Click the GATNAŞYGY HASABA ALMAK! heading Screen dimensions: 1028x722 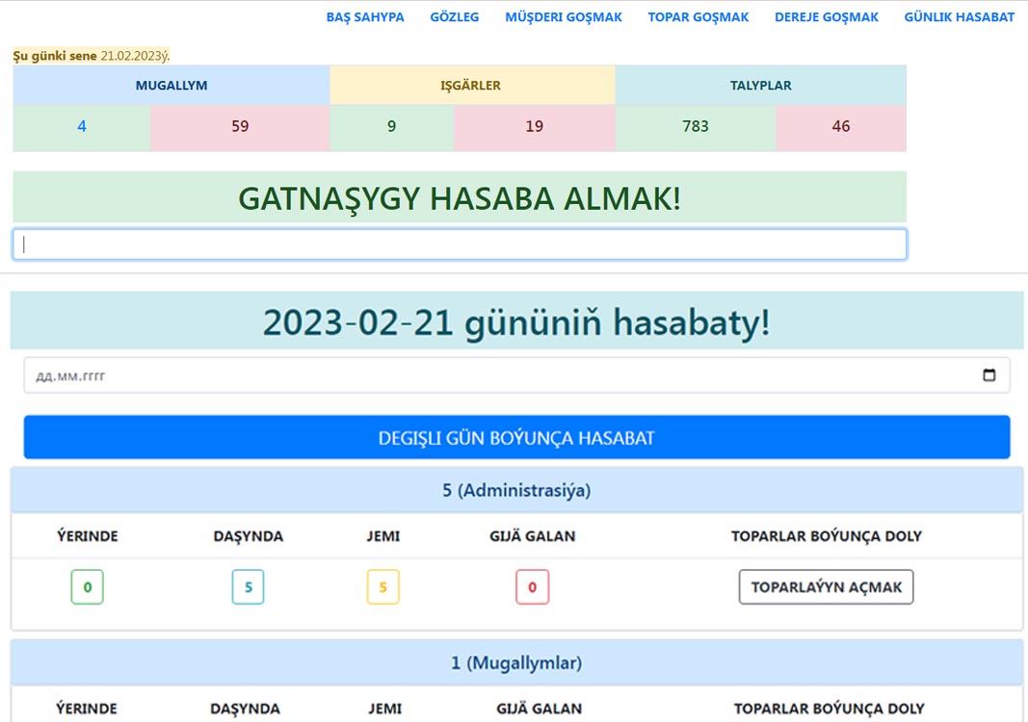(x=460, y=198)
